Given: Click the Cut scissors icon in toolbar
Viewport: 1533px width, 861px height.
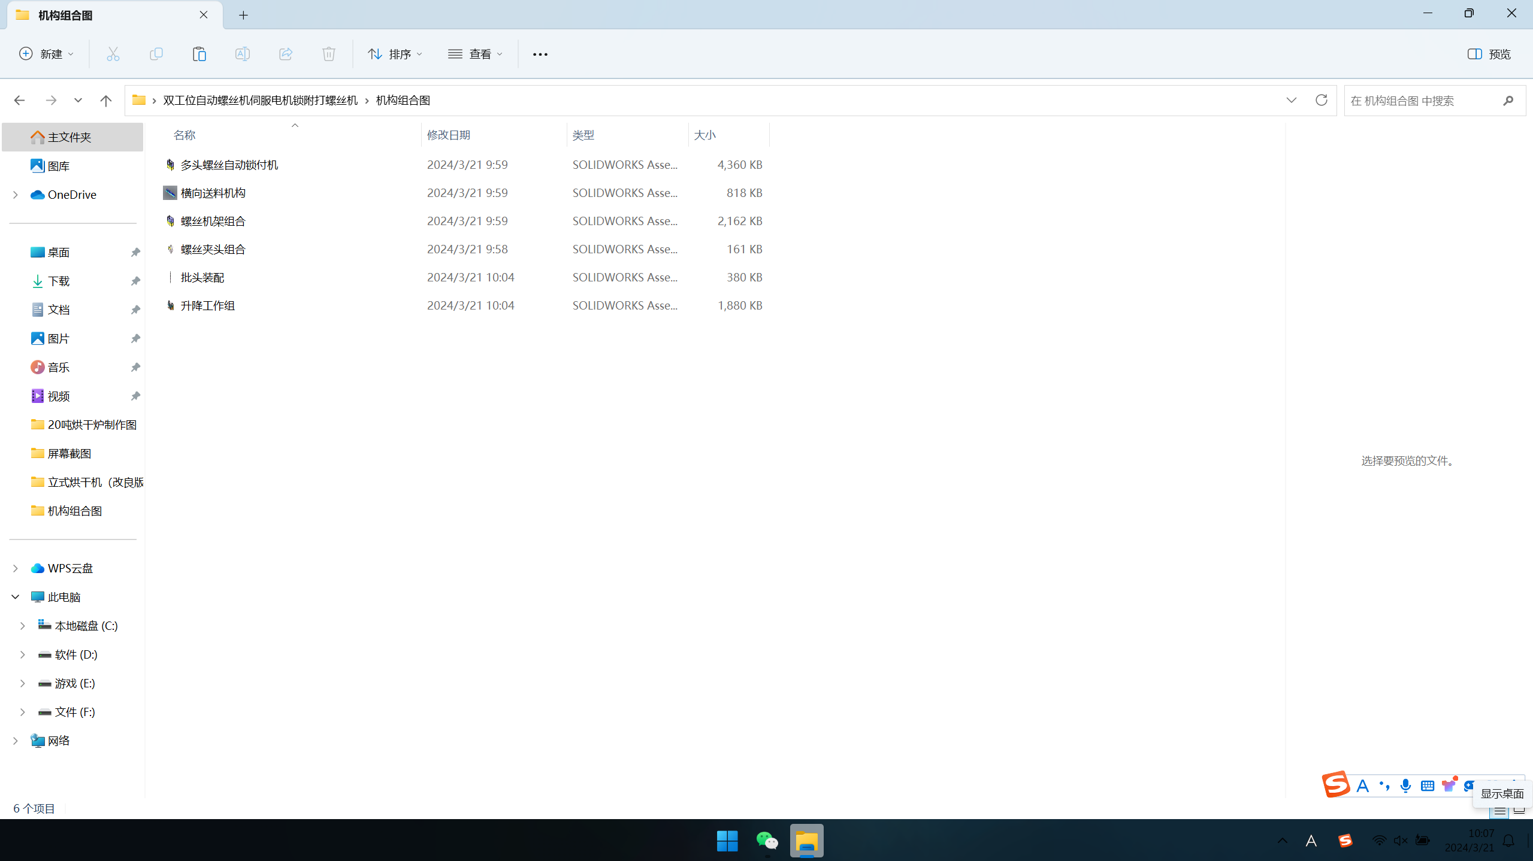Looking at the screenshot, I should pyautogui.click(x=113, y=54).
